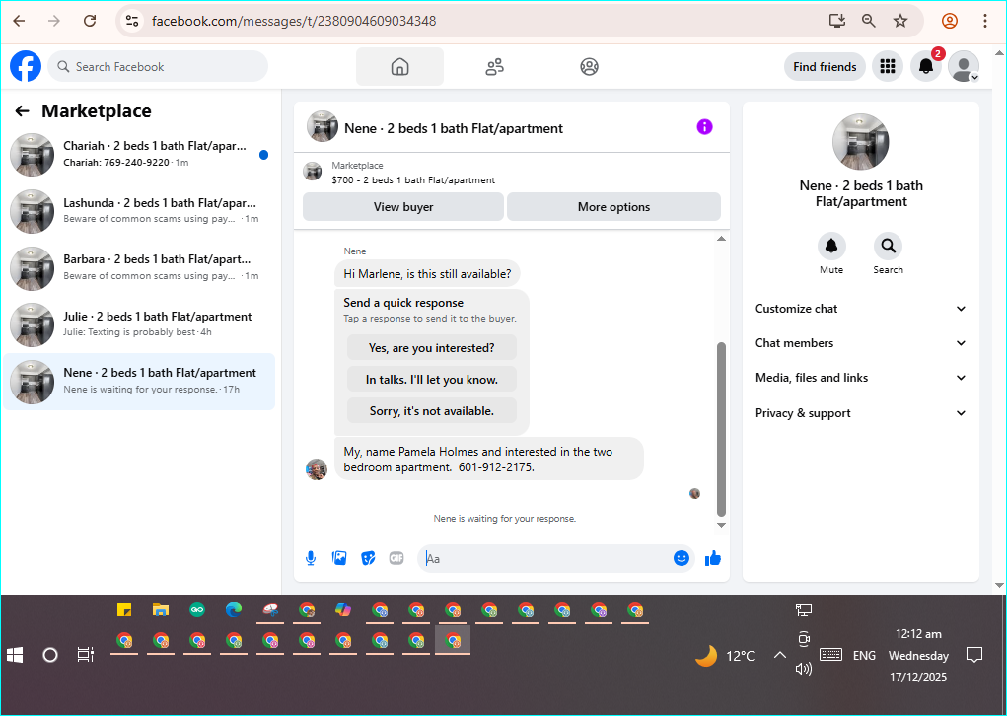1007x716 pixels.
Task: Open the account profile picture menu
Action: [964, 66]
